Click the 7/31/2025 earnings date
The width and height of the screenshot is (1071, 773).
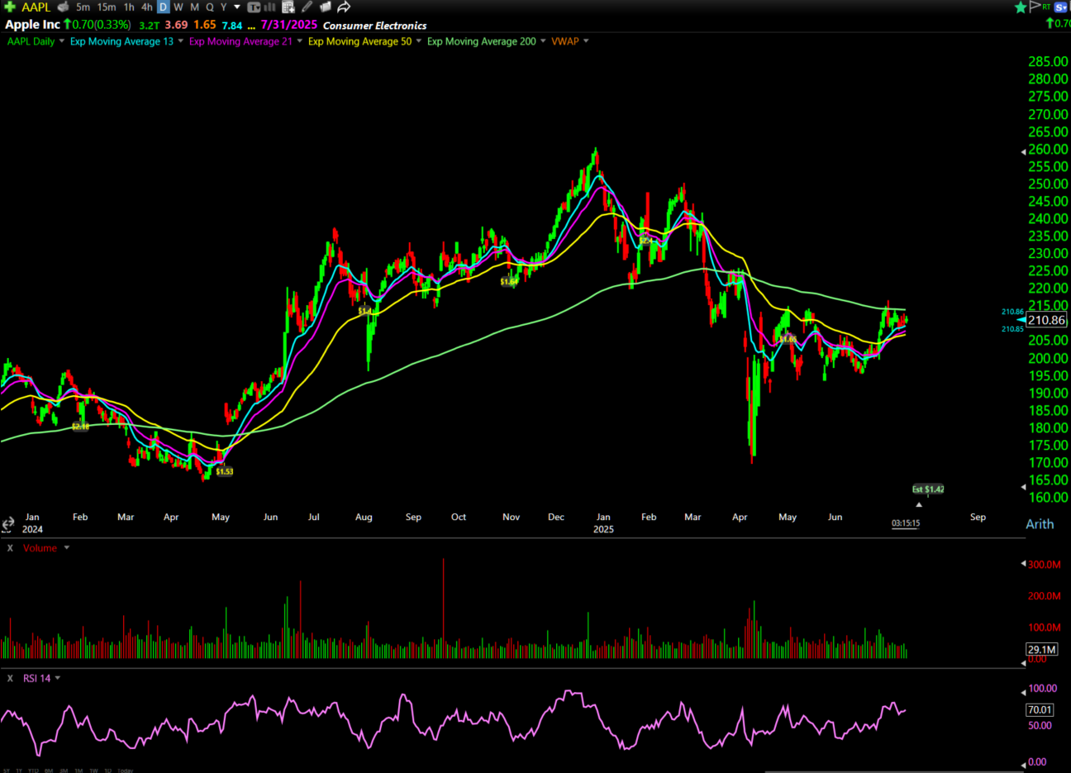pyautogui.click(x=289, y=25)
